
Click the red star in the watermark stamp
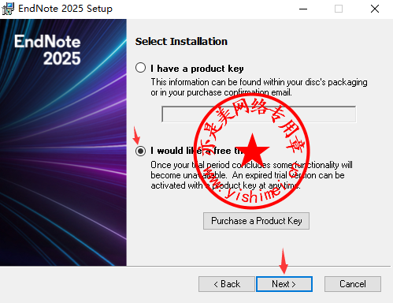click(x=252, y=149)
